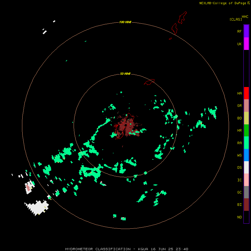Click the GC gray legend swatch
The width and height of the screenshot is (251, 251).
[x=246, y=192]
